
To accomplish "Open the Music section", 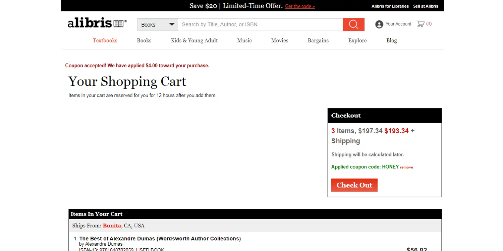I will pyautogui.click(x=244, y=40).
